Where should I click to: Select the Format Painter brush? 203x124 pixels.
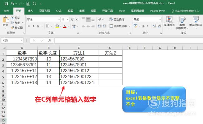(12, 27)
